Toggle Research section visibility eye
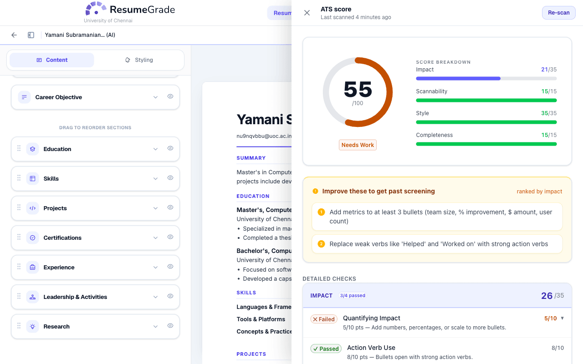Screen dimensions: 583x364 click(x=170, y=326)
